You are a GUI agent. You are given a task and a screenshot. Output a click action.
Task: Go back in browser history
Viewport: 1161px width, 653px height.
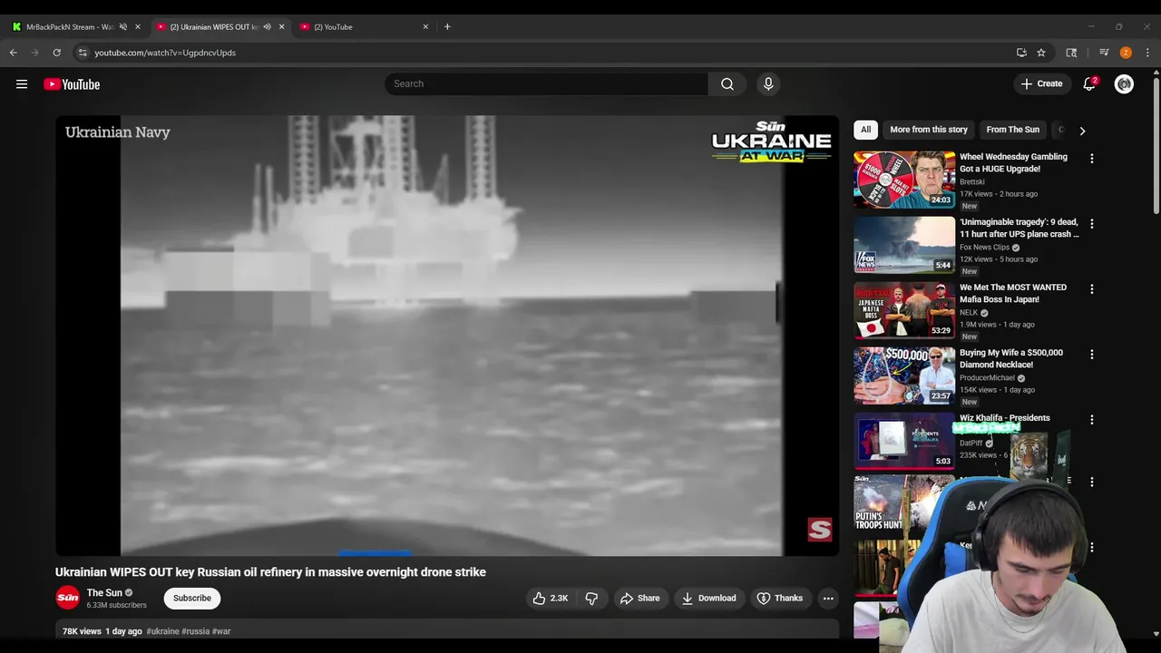tap(14, 53)
